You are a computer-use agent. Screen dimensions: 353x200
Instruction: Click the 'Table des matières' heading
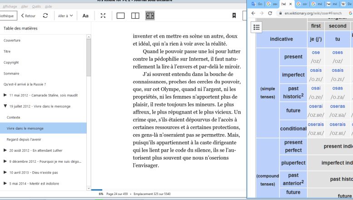click(x=20, y=28)
